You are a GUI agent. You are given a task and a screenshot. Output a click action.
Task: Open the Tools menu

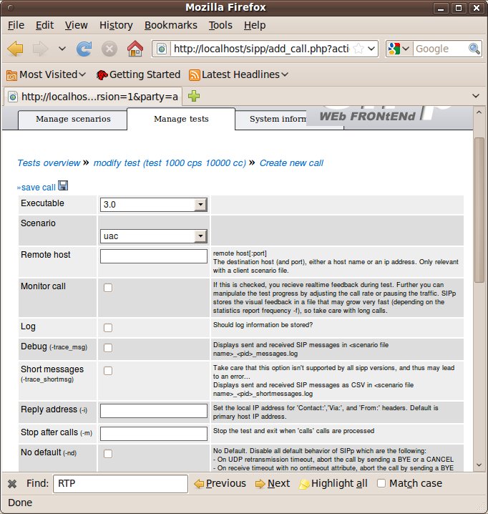(x=220, y=25)
